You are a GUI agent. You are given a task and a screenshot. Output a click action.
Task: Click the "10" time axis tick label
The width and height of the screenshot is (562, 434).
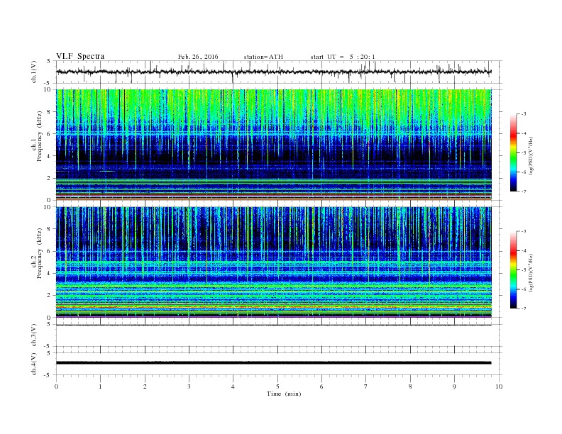pyautogui.click(x=499, y=386)
